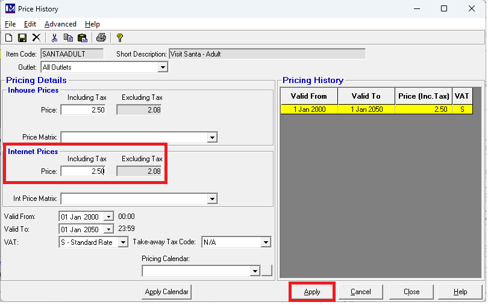
Task: Click the Cut scissors icon
Action: (x=54, y=38)
